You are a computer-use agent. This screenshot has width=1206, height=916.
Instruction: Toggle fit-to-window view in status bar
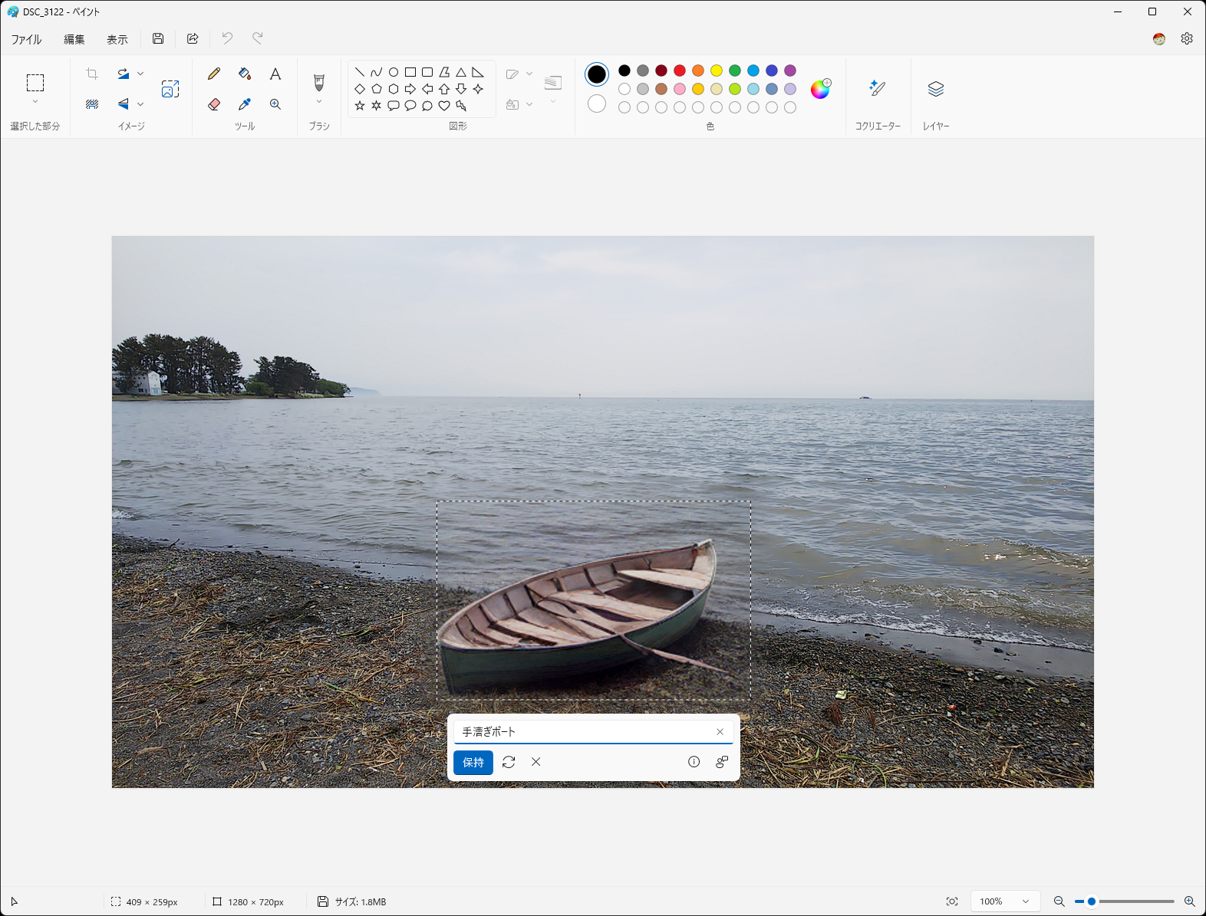tap(952, 901)
